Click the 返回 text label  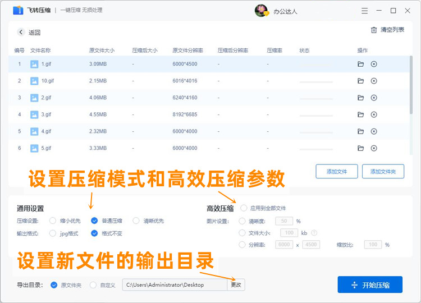(35, 33)
